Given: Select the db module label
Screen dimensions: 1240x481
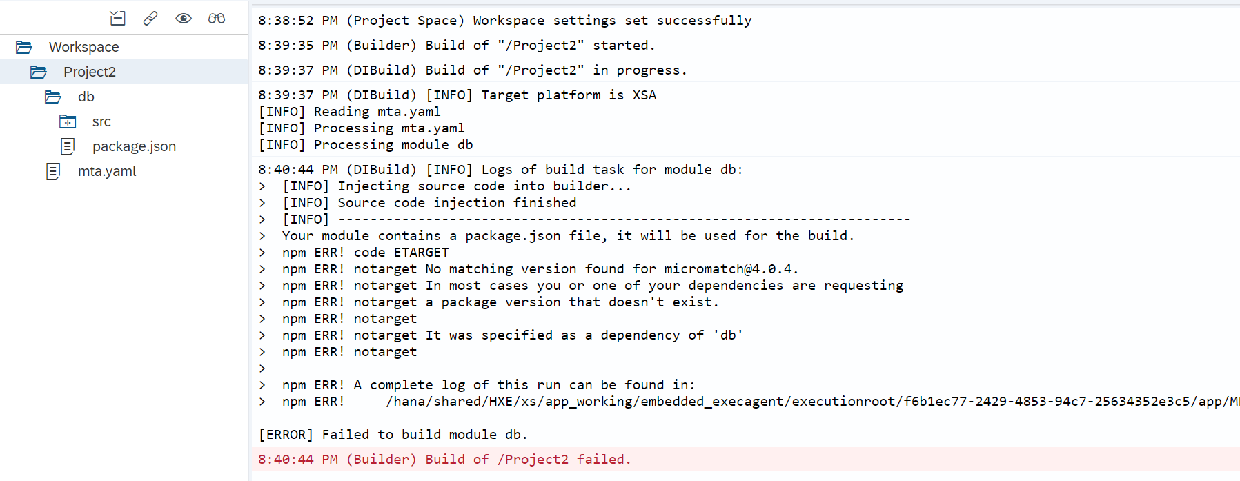Looking at the screenshot, I should (86, 97).
